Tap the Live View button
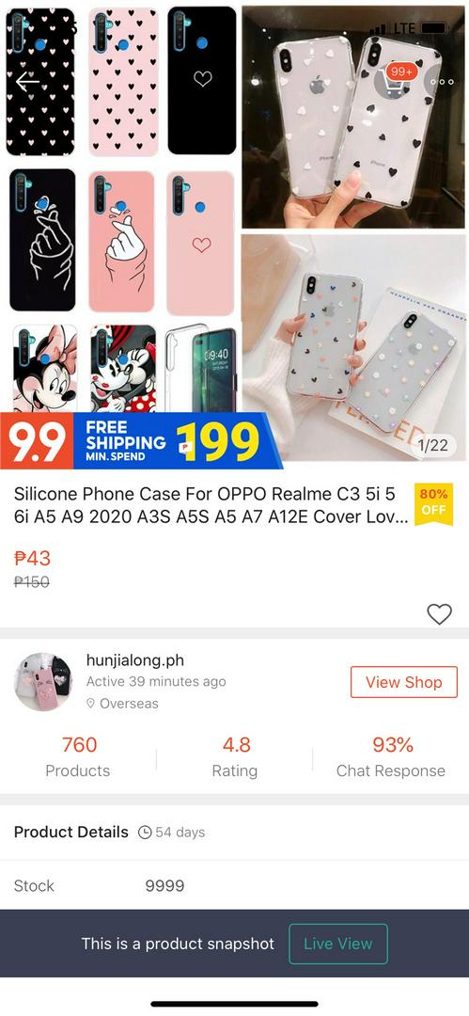Viewport: 469px width, 1016px height. (x=338, y=944)
